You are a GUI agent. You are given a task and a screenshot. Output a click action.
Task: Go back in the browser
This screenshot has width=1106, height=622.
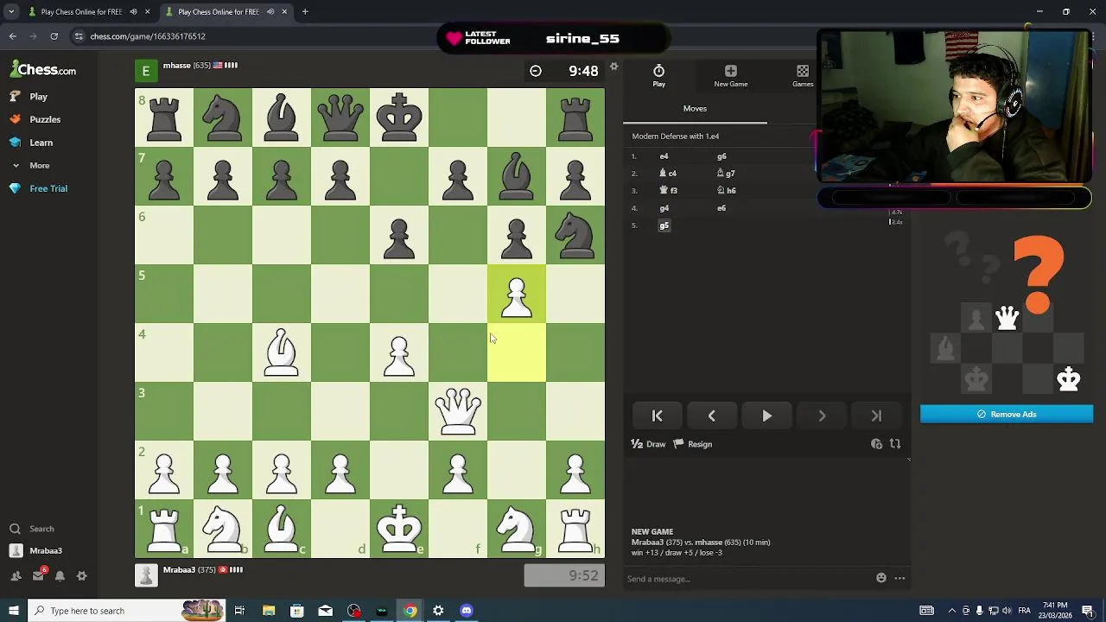point(13,36)
